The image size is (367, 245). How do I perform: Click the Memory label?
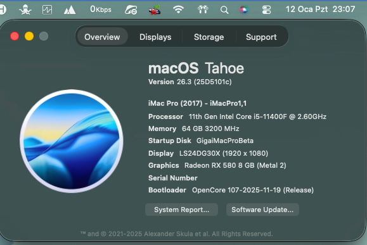(x=162, y=129)
